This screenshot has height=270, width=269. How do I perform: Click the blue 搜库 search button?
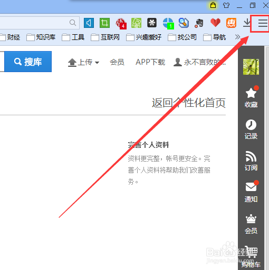[28, 62]
